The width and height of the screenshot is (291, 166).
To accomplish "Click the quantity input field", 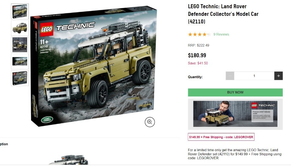I will click(254, 76).
